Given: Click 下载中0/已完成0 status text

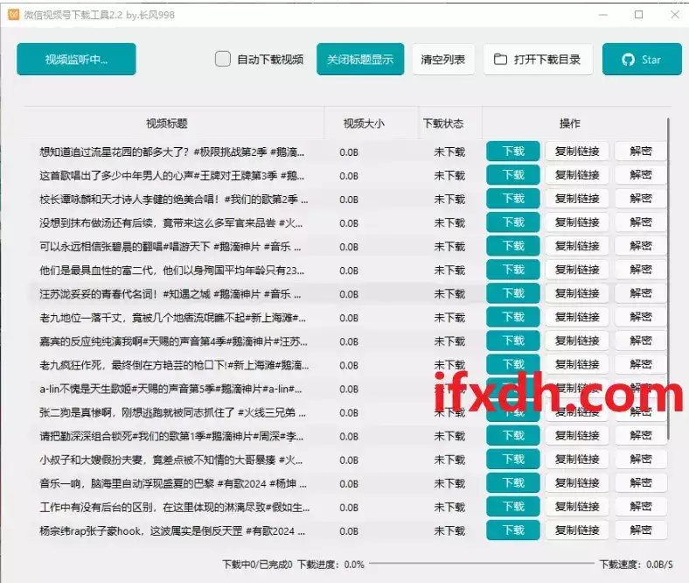Looking at the screenshot, I should pos(257,564).
